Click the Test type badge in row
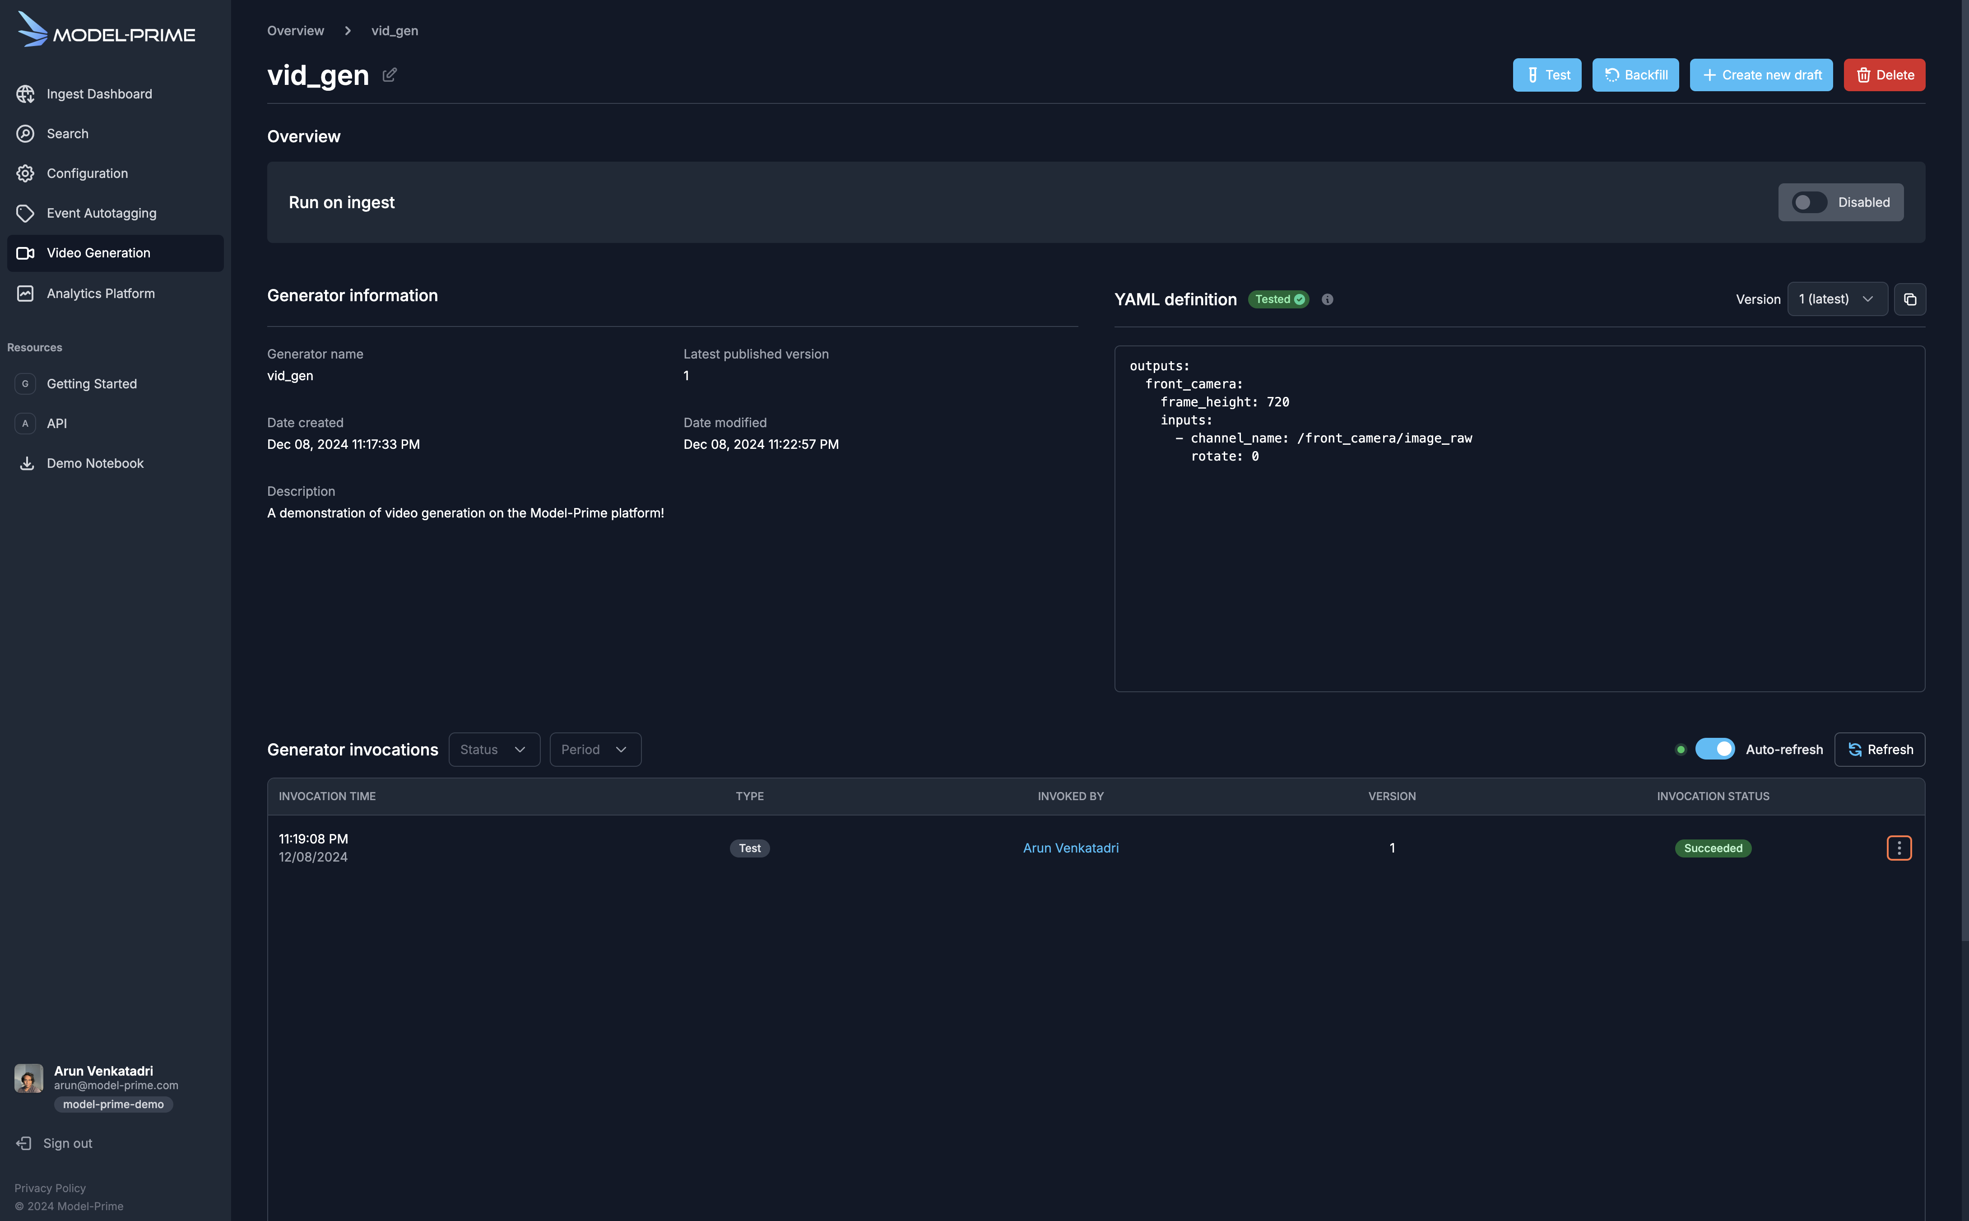Image resolution: width=1969 pixels, height=1221 pixels. click(749, 848)
